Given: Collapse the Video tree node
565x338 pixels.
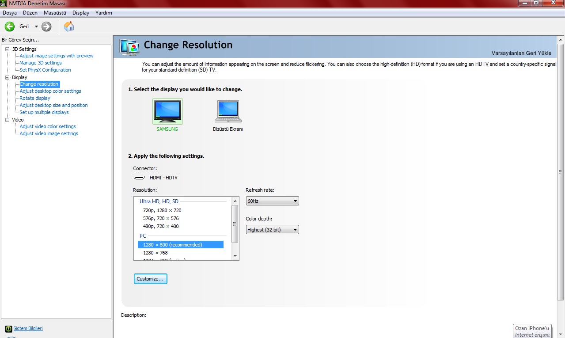Looking at the screenshot, I should (8, 120).
